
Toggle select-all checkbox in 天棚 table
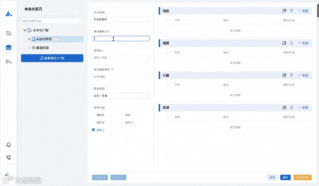pos(167,85)
